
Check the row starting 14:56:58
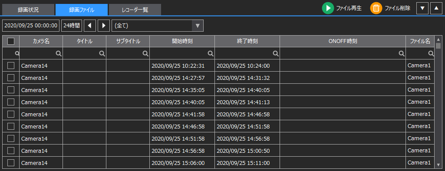pos(11,150)
